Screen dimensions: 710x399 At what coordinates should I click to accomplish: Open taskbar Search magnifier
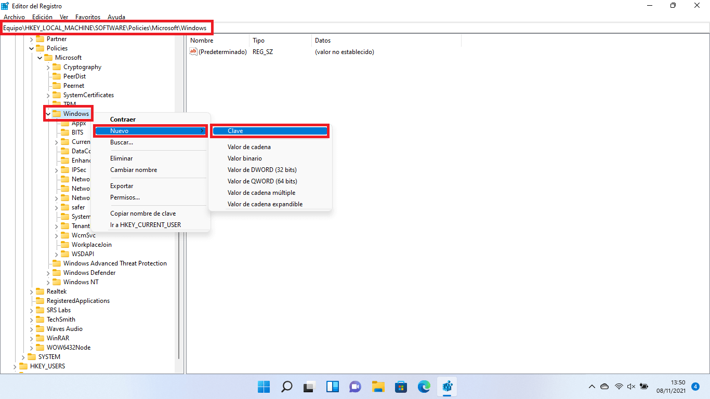coord(287,387)
